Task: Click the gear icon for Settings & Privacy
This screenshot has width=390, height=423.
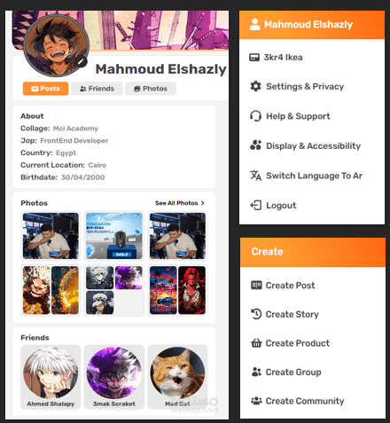Action: coord(255,86)
